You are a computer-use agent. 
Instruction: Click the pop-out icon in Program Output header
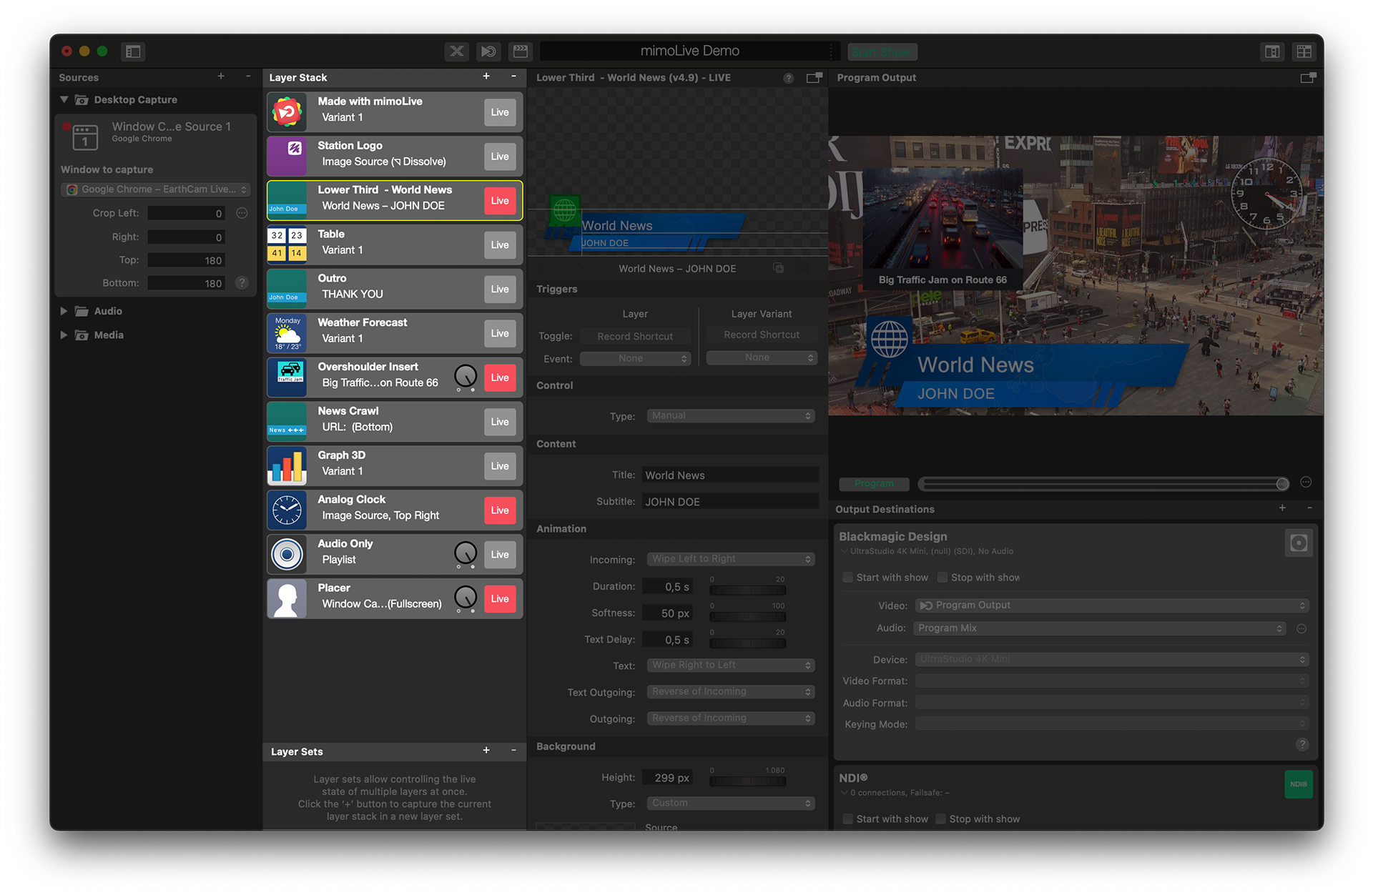1309,77
